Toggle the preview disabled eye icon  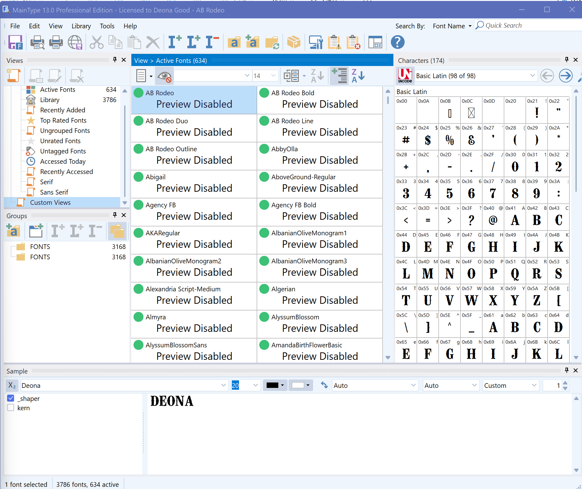(x=164, y=76)
